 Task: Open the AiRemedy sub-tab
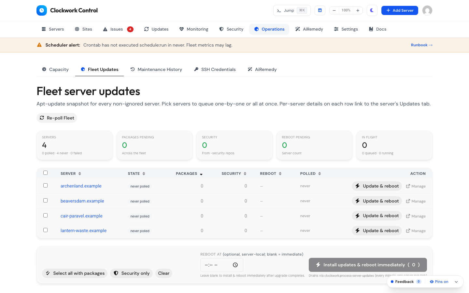pos(262,69)
